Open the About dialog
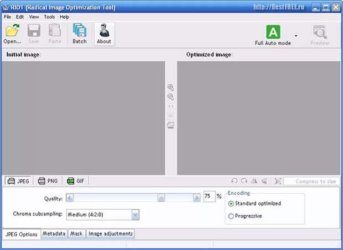 click(104, 34)
